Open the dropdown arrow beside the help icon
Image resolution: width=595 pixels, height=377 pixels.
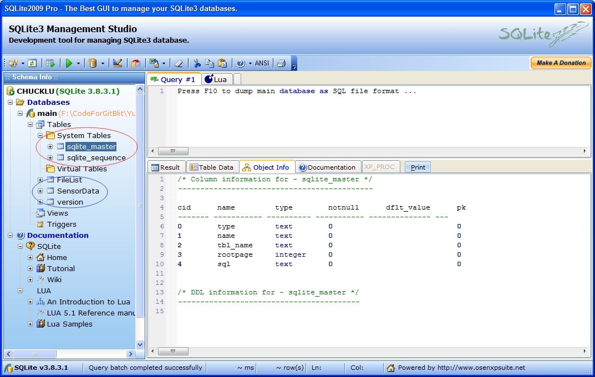click(x=250, y=64)
